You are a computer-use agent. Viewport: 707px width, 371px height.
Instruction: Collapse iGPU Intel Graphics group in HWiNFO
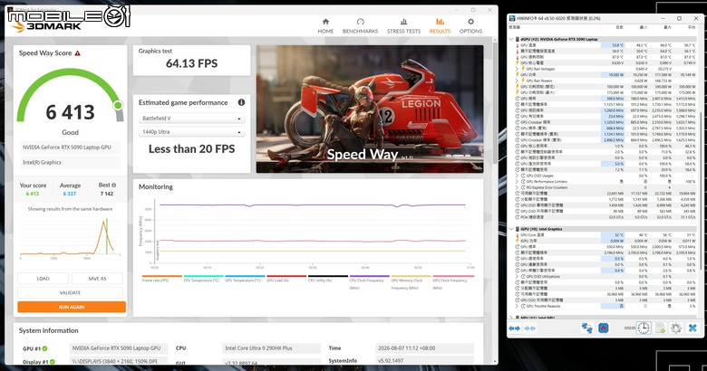(511, 229)
